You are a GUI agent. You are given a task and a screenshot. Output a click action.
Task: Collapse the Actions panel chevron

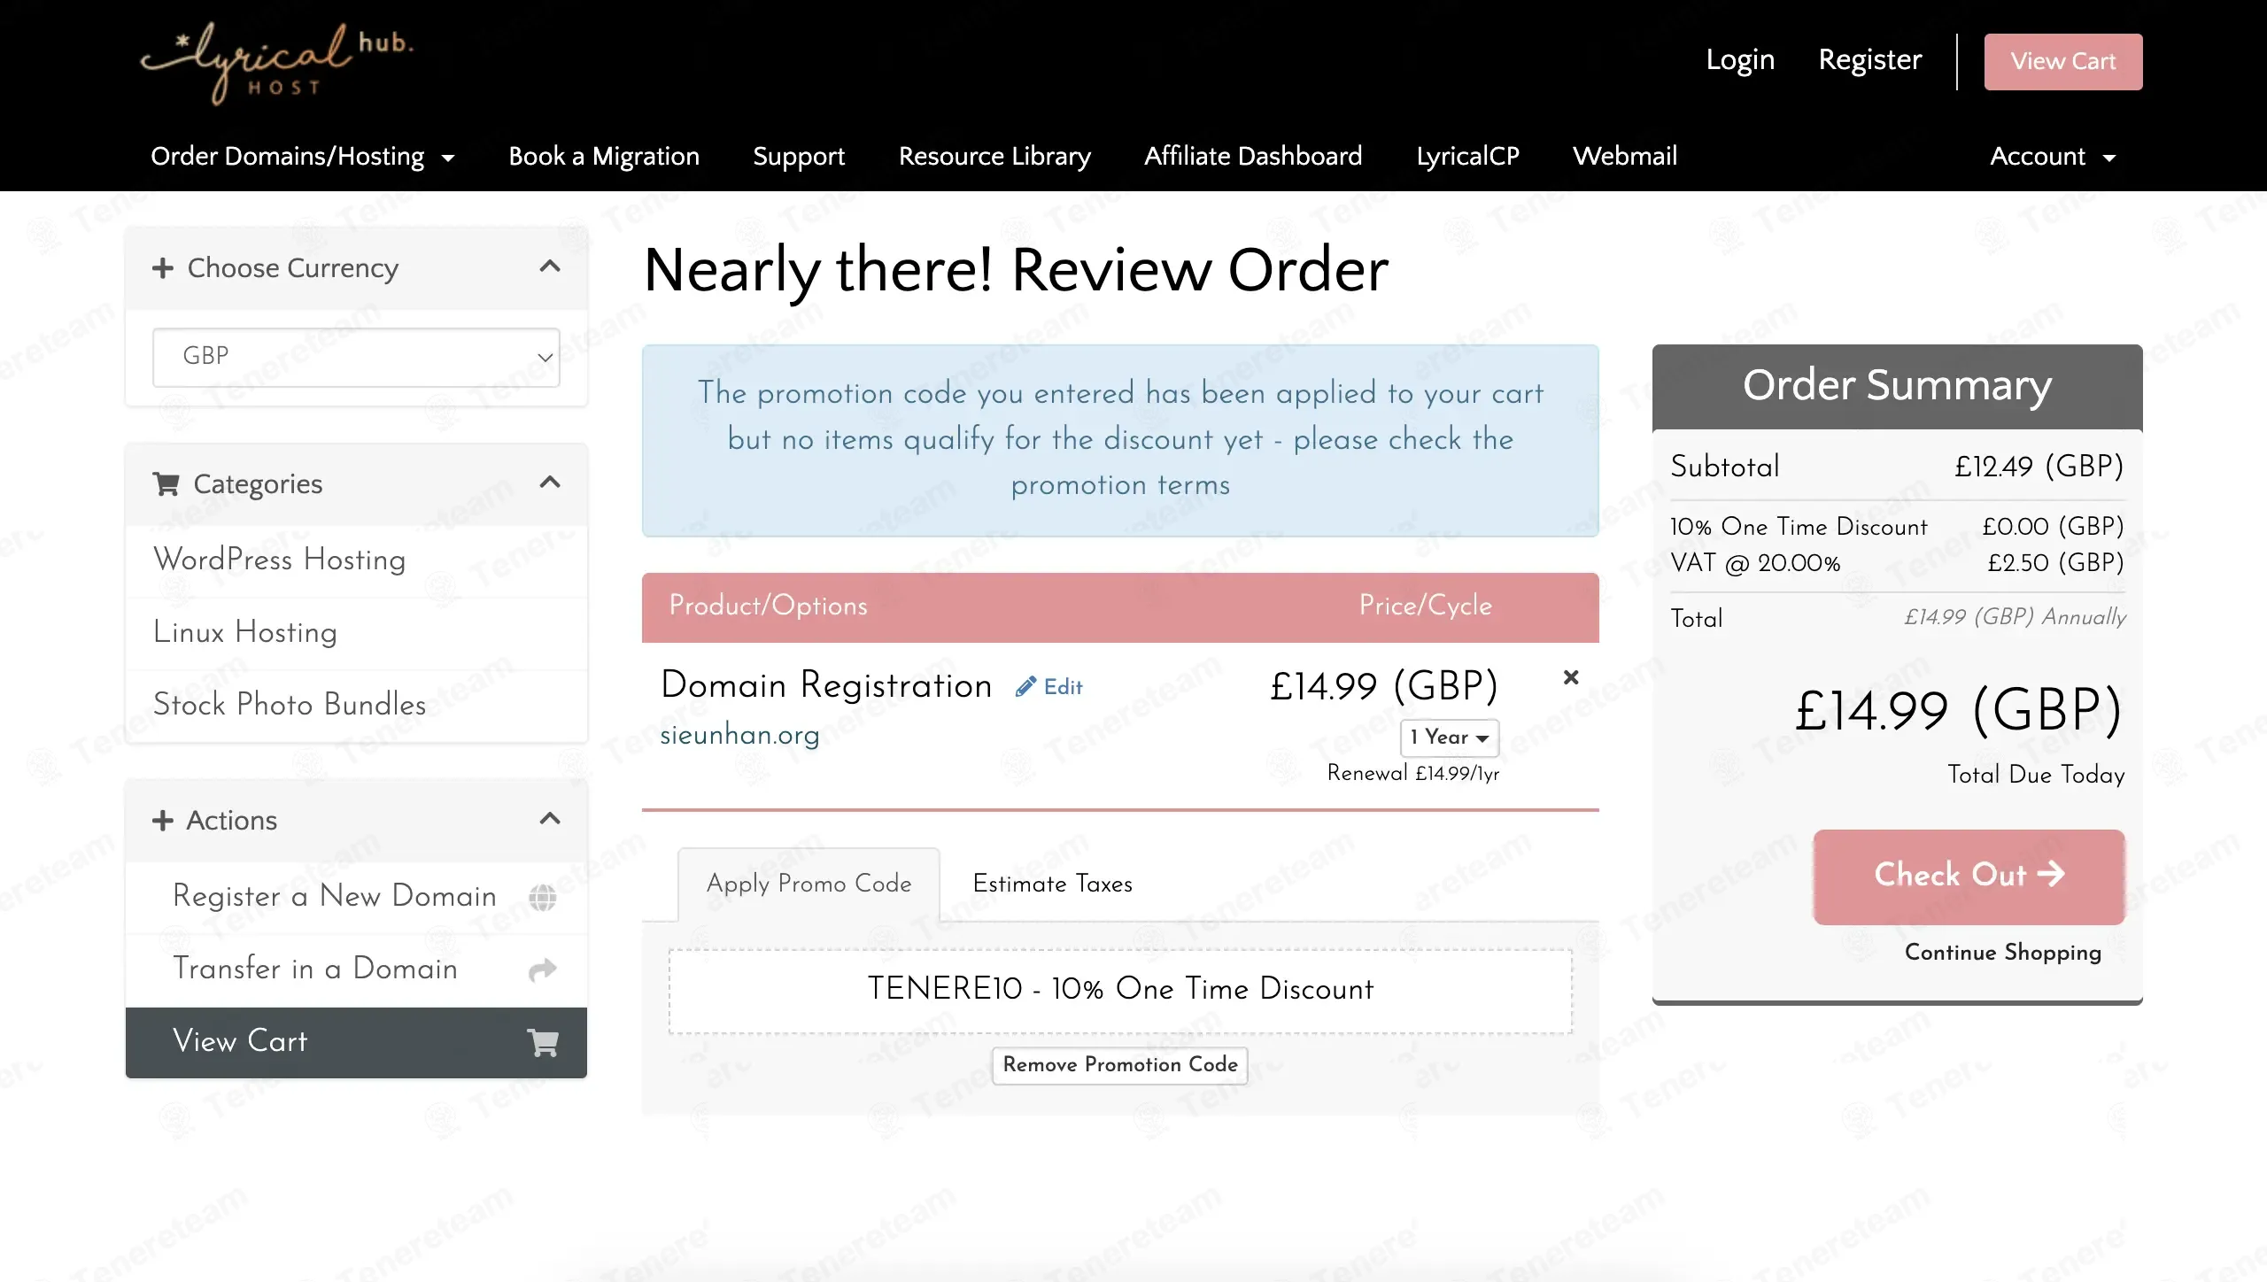(550, 818)
